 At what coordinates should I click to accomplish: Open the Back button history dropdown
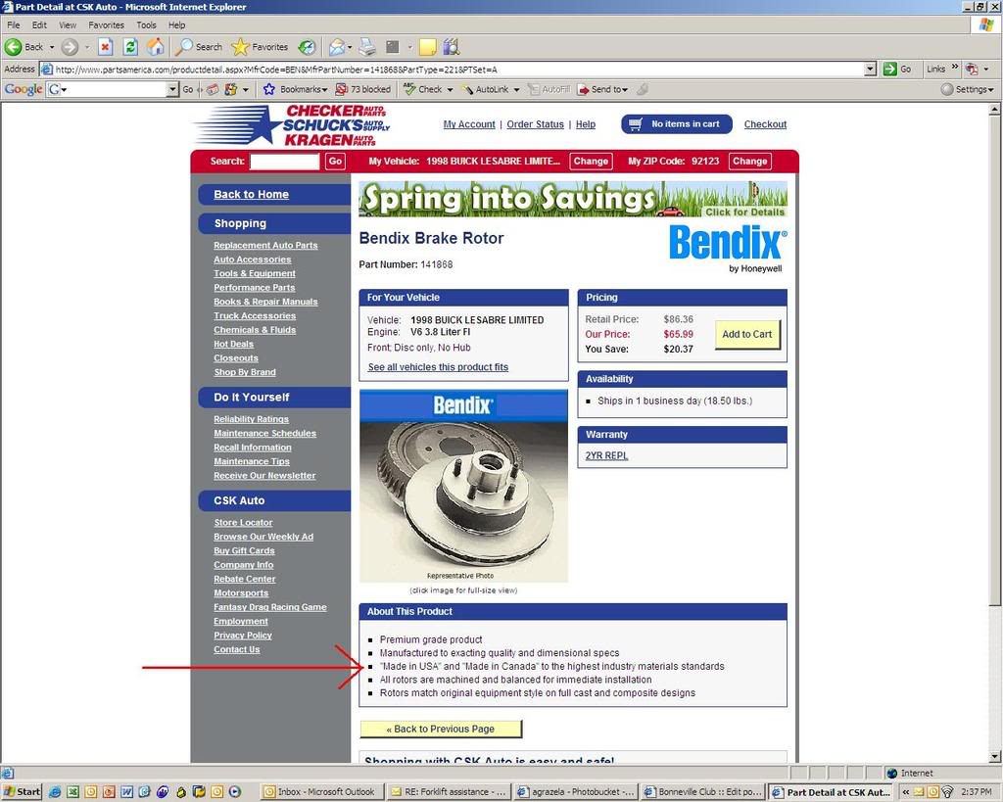pos(52,47)
